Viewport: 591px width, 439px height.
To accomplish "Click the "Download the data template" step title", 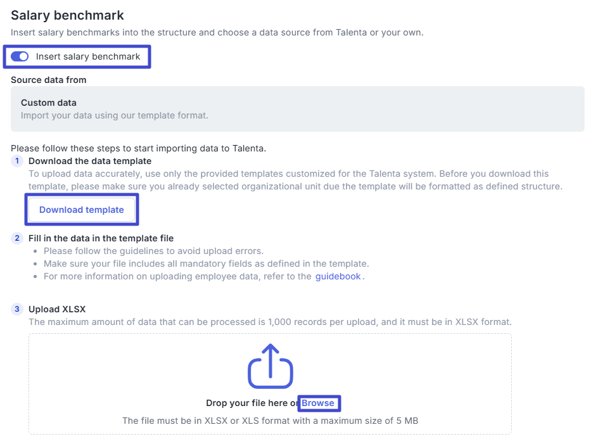I will (90, 161).
